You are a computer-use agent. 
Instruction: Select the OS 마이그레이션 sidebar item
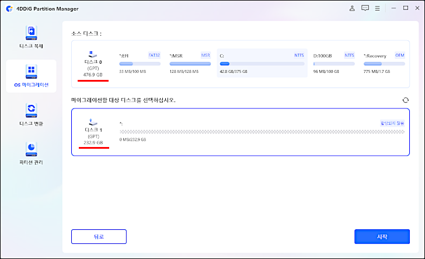pos(31,76)
